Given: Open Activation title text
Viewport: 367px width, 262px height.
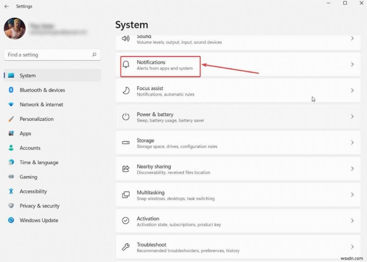Looking at the screenshot, I should point(148,218).
